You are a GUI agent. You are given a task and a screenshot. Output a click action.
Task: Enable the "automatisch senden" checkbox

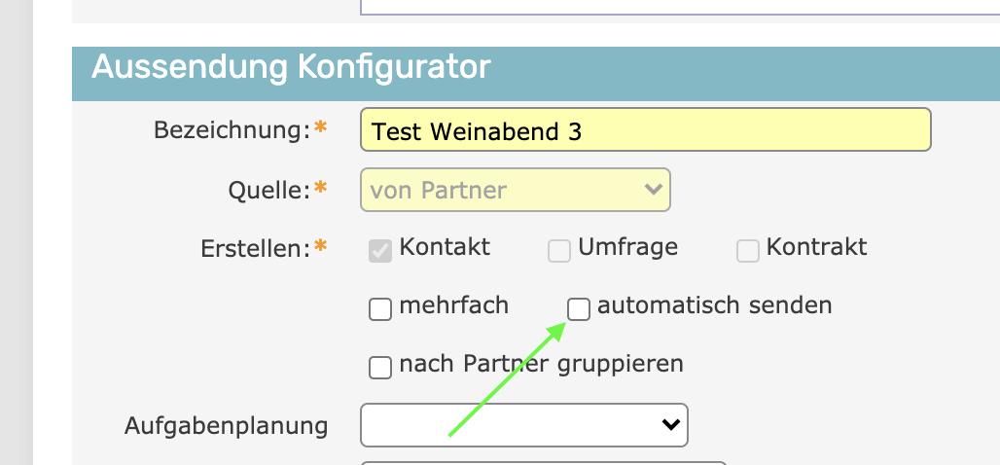click(579, 308)
